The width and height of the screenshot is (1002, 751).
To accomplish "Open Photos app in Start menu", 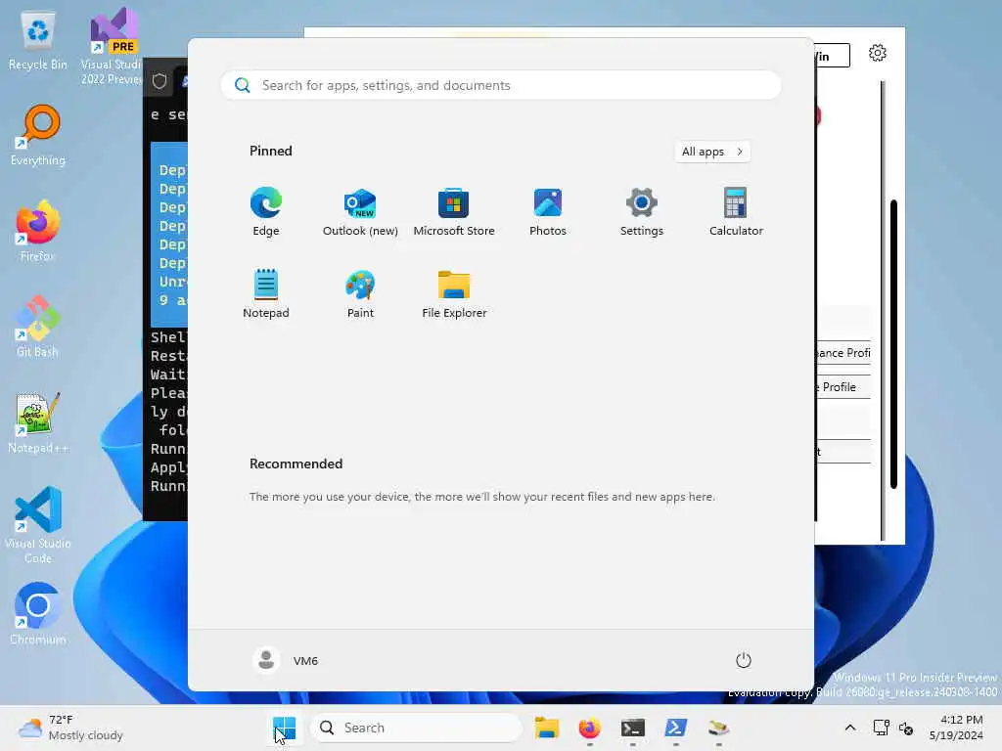I will (x=548, y=212).
